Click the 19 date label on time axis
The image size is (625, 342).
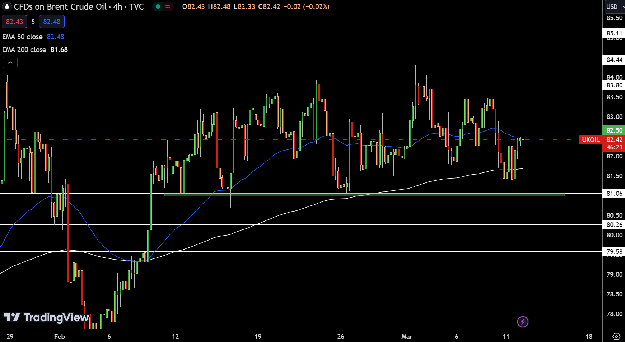coord(258,337)
